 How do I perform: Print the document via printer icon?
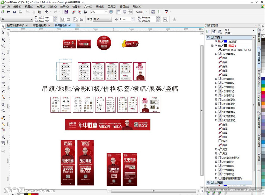click(x=20, y=12)
